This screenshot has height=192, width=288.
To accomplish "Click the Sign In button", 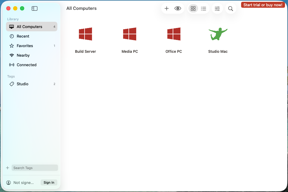I will pos(49,182).
